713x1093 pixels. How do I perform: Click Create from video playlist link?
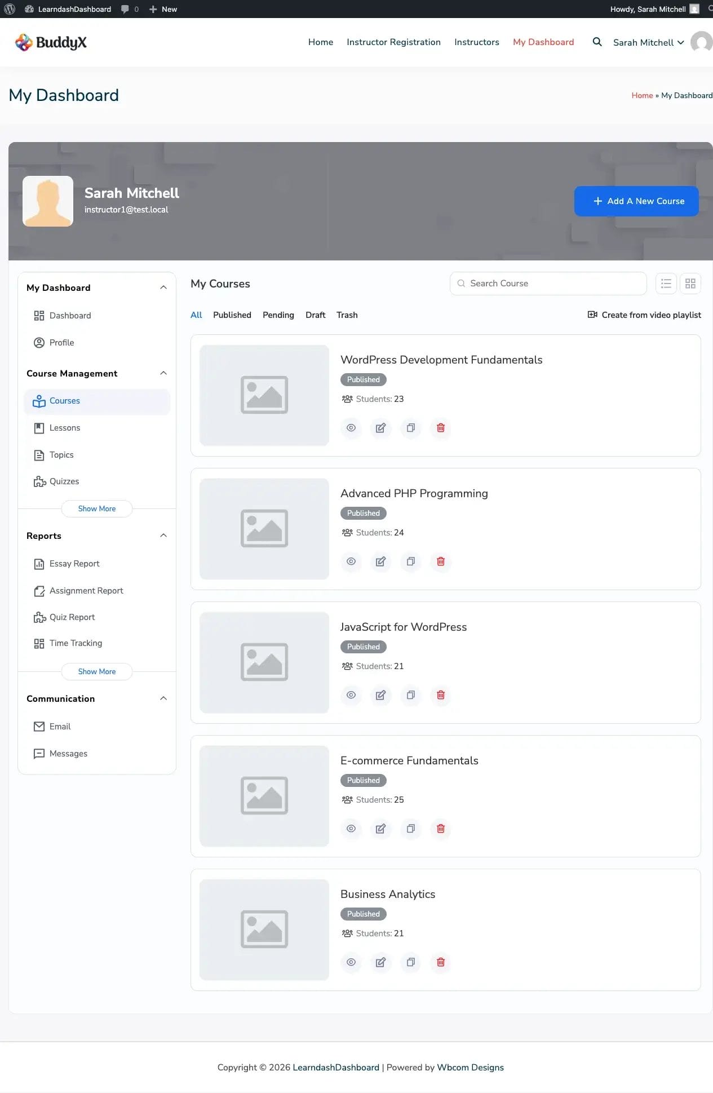click(x=644, y=315)
